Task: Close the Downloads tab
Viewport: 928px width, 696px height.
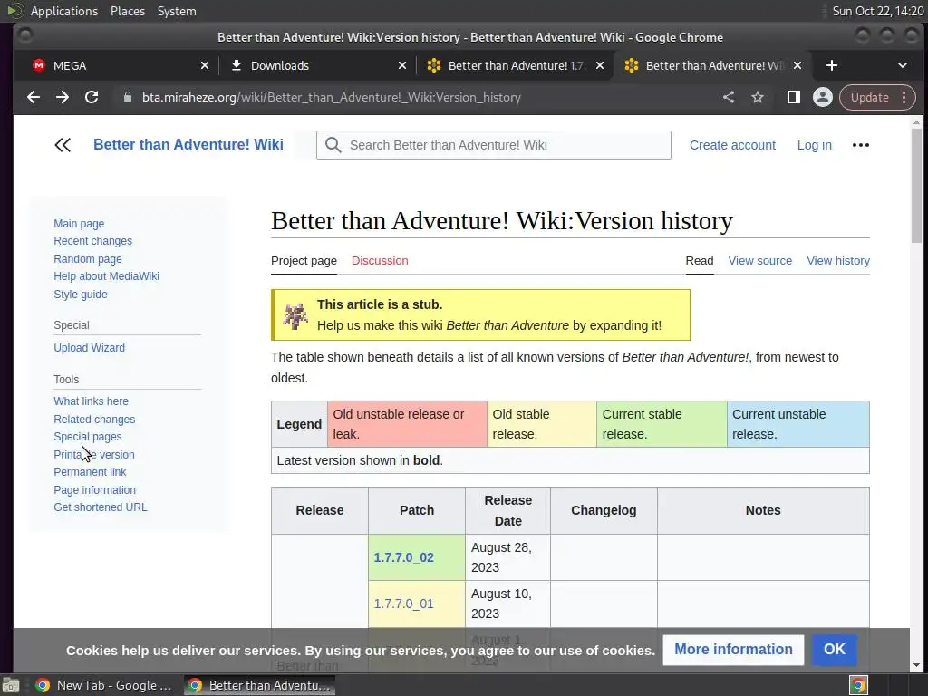Action: 402,65
